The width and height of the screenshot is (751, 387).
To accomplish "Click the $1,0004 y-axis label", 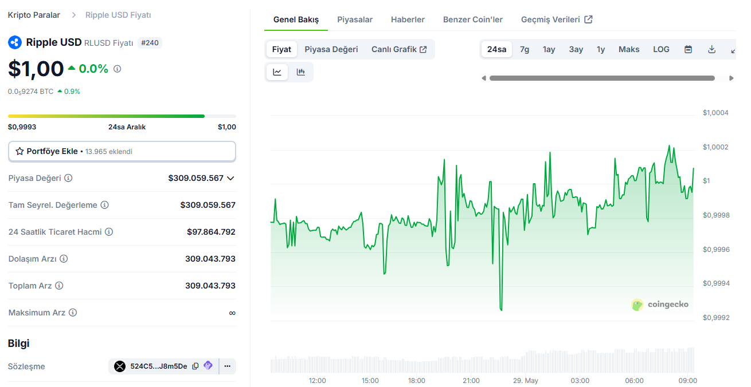I will click(x=715, y=113).
